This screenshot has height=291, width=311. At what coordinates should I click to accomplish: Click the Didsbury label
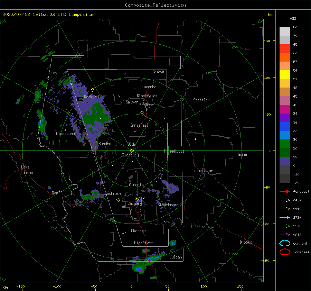[130, 155]
